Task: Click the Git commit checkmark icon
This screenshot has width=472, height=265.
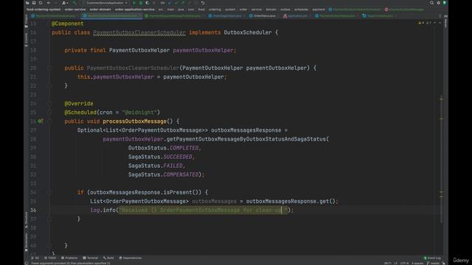Action: click(176, 3)
